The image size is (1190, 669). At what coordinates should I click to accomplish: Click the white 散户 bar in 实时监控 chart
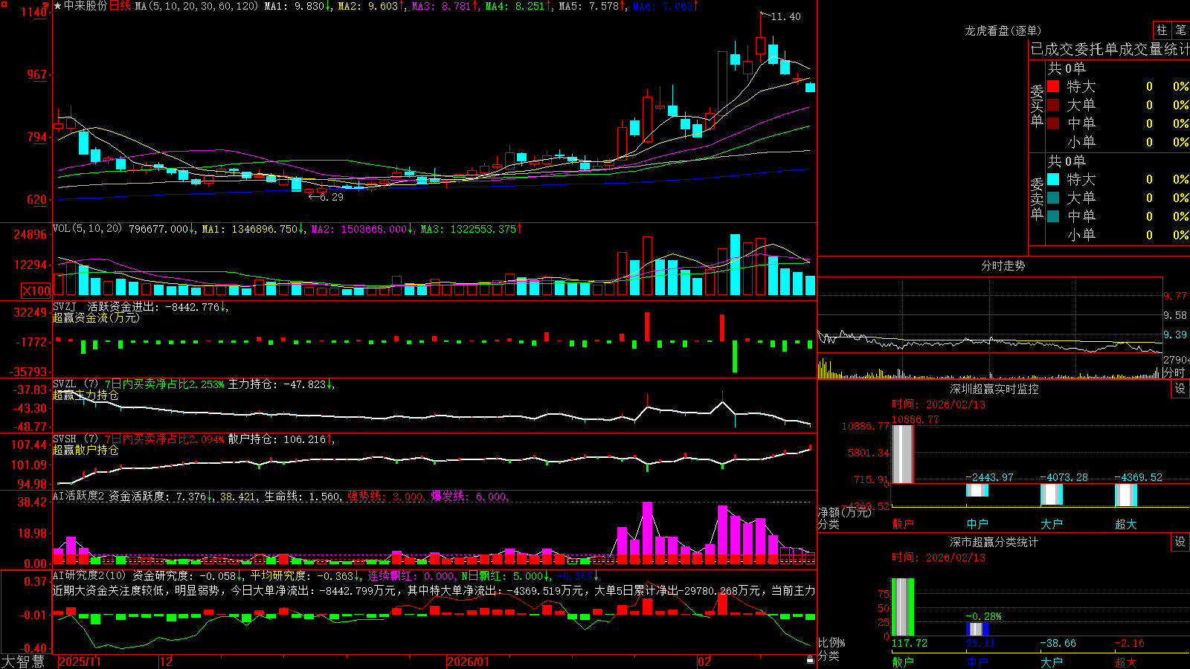coord(903,454)
